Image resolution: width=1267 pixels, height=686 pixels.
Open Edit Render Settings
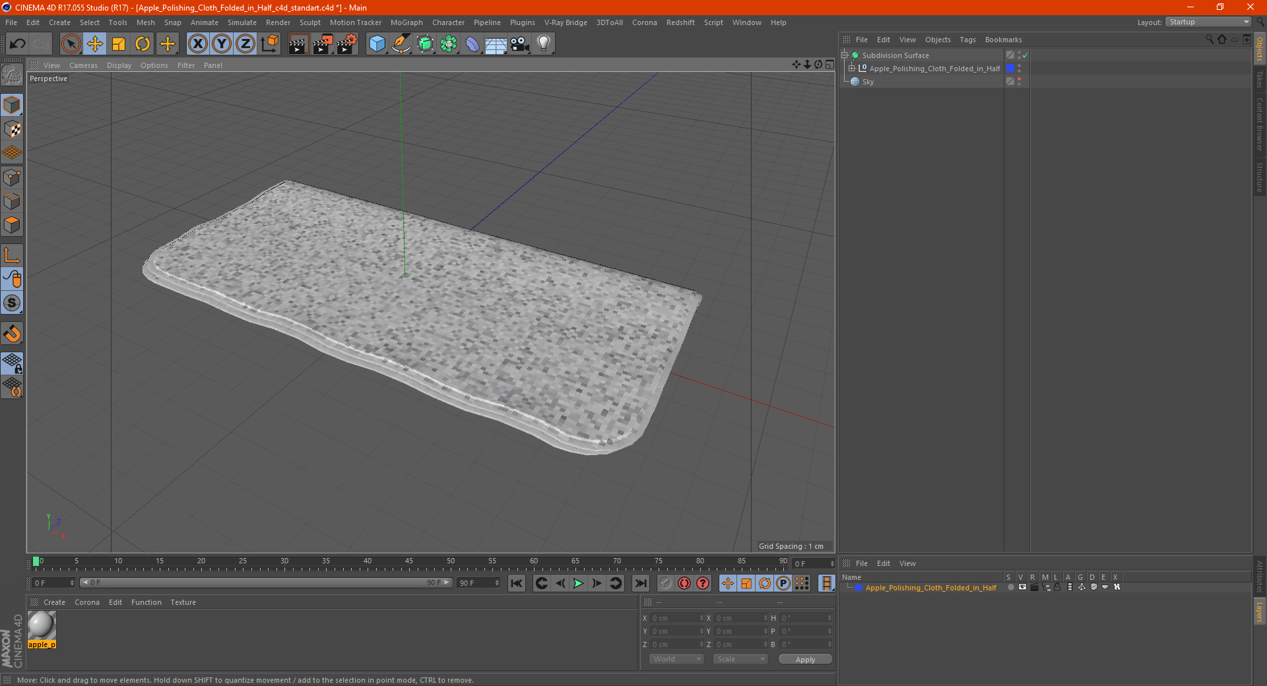(x=347, y=44)
